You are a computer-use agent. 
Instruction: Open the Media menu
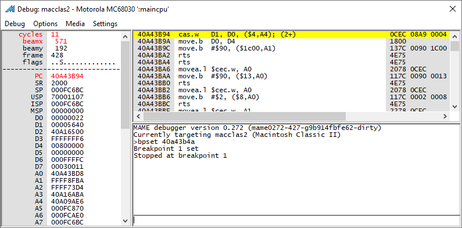(75, 24)
